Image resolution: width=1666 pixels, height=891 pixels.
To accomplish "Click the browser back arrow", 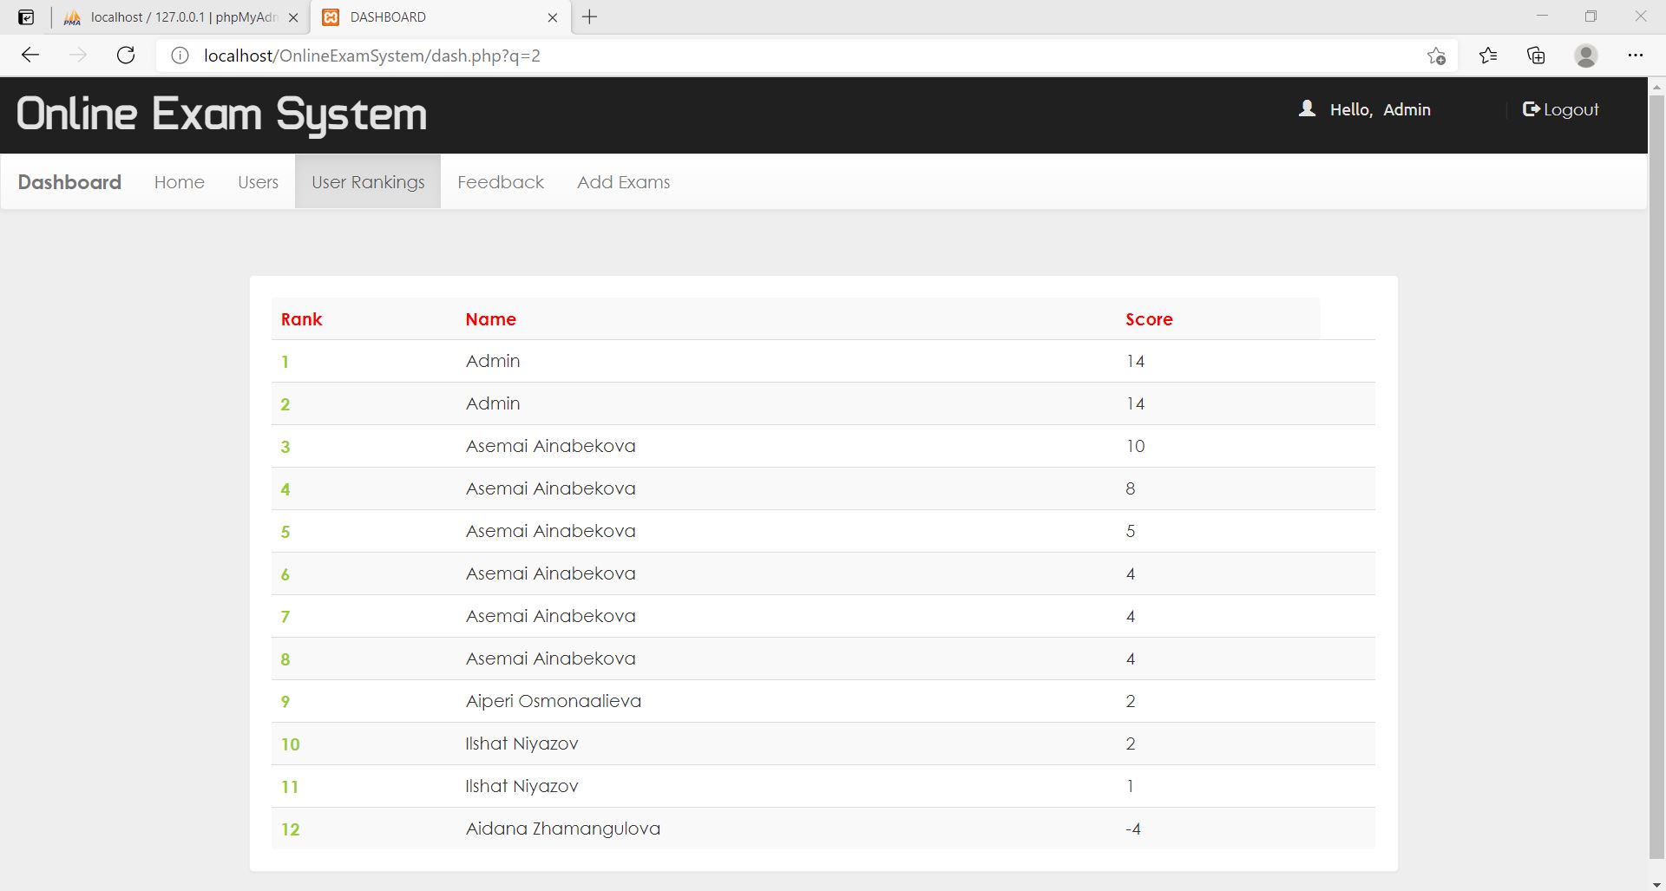I will click(x=30, y=56).
